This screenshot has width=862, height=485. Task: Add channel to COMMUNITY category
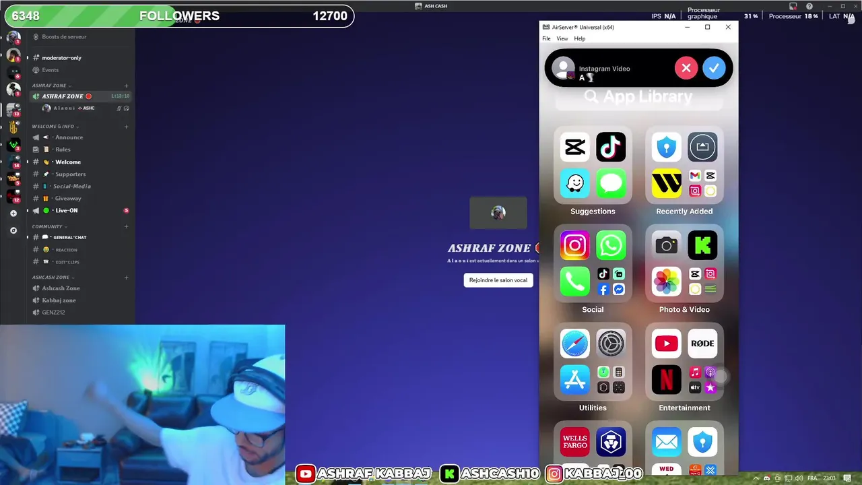[x=126, y=226]
